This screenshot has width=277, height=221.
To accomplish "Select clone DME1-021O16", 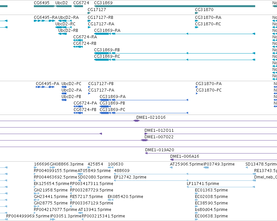I will coord(151,117).
